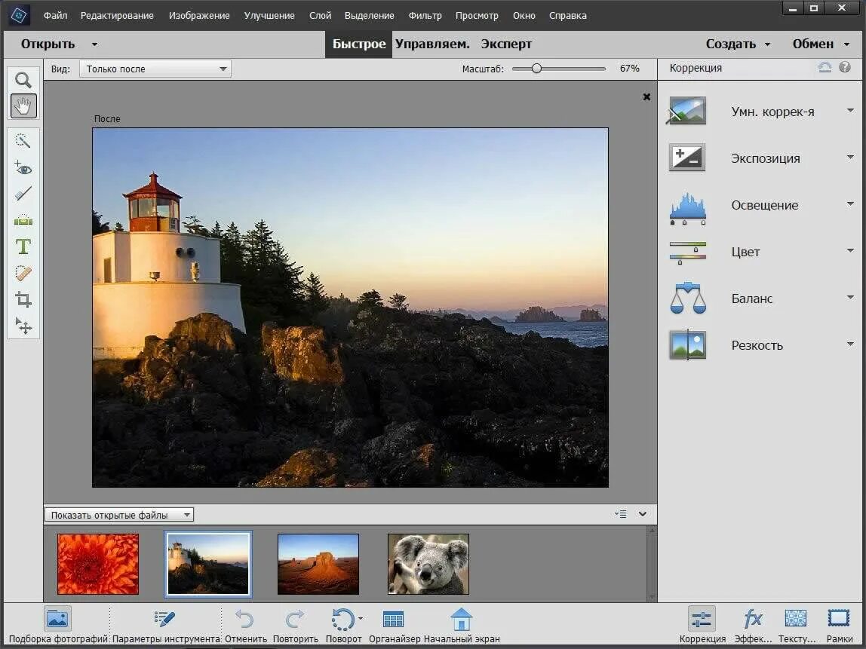Open the Изображение menu
The image size is (866, 649).
pos(199,15)
